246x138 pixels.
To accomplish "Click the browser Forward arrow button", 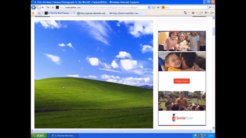I will pyautogui.click(x=38, y=7).
